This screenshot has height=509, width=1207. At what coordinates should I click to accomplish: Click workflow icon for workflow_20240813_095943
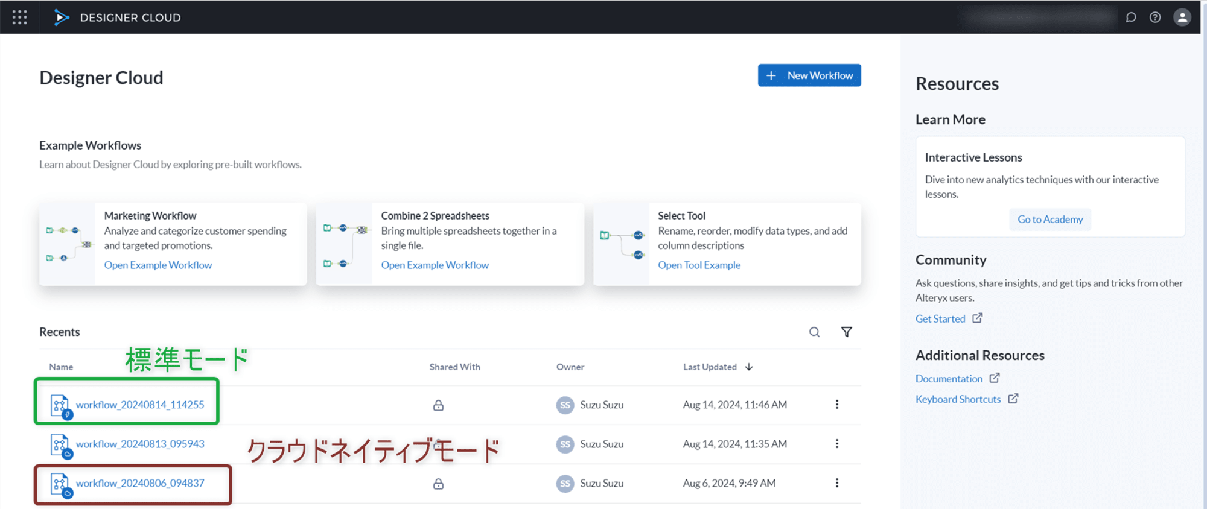coord(60,446)
